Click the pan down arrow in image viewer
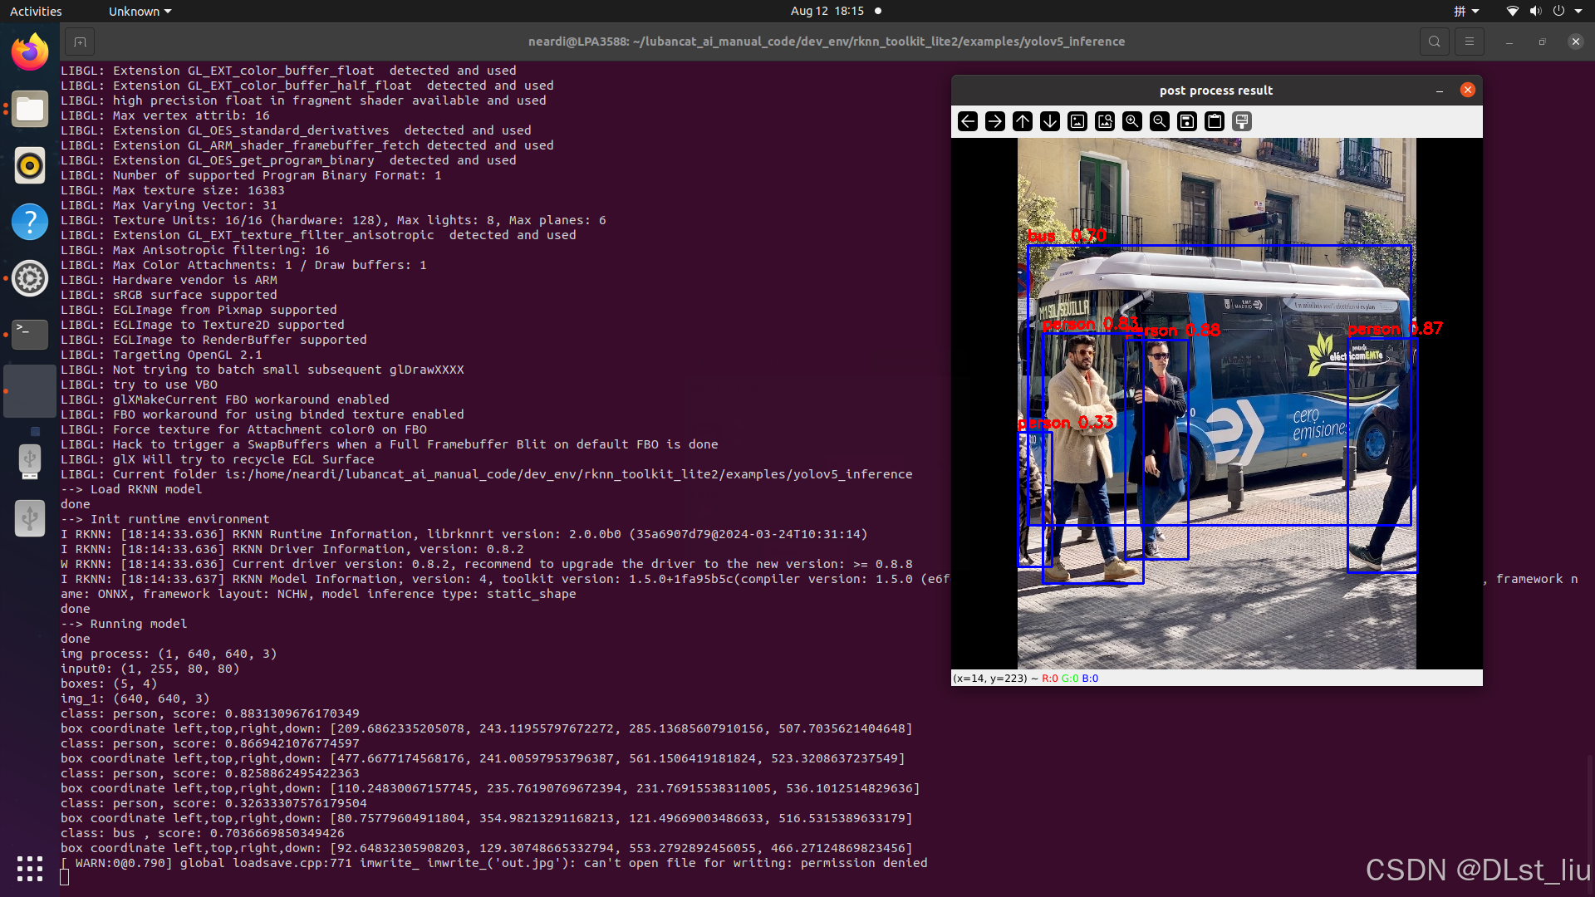Viewport: 1595px width, 897px height. click(x=1050, y=122)
